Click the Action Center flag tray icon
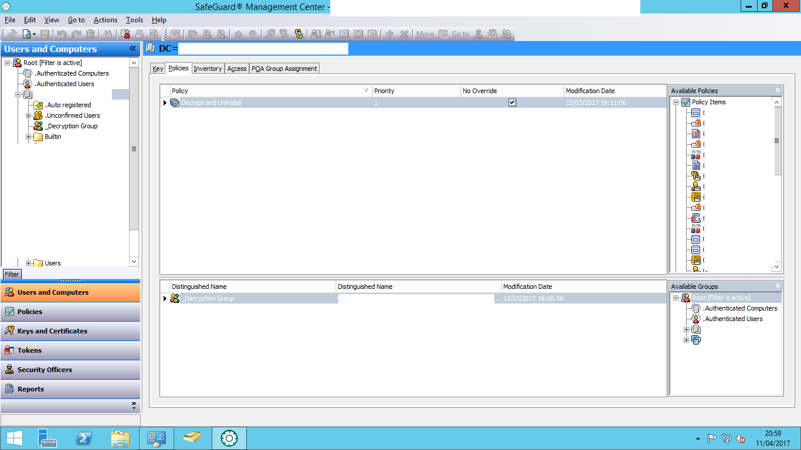801x450 pixels. pos(712,438)
